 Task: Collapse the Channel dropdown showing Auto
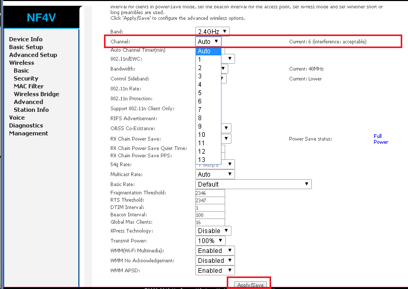[x=208, y=41]
